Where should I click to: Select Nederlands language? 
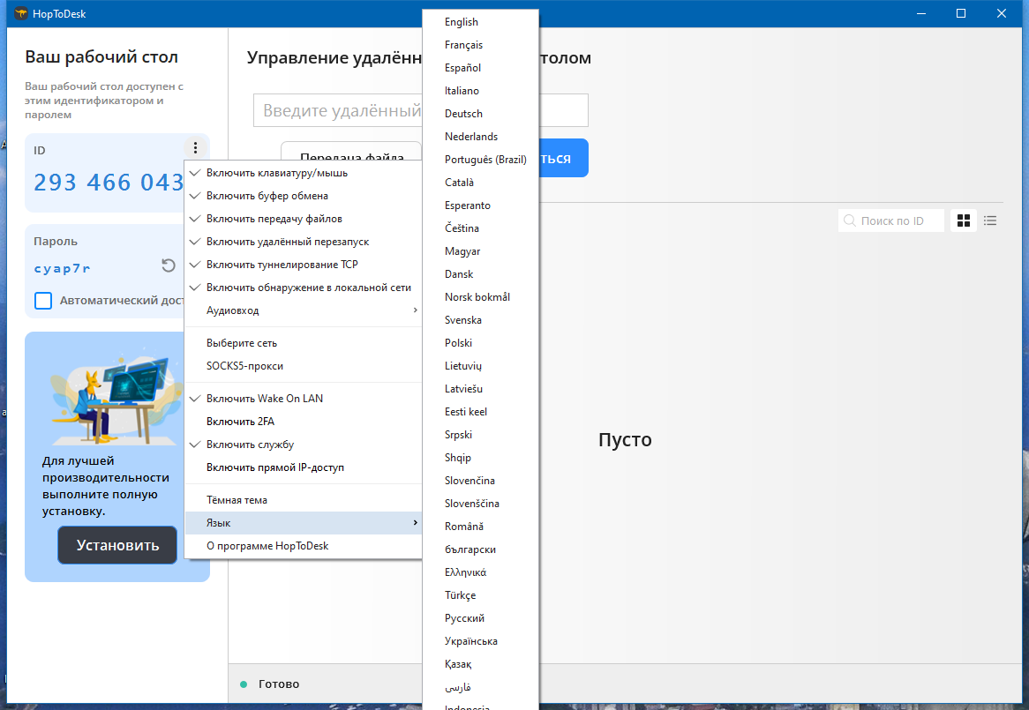pos(480,137)
